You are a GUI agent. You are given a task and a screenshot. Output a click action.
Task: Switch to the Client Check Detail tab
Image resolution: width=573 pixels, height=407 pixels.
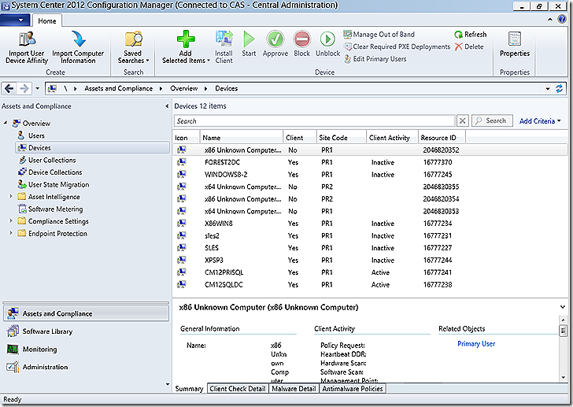click(x=238, y=389)
